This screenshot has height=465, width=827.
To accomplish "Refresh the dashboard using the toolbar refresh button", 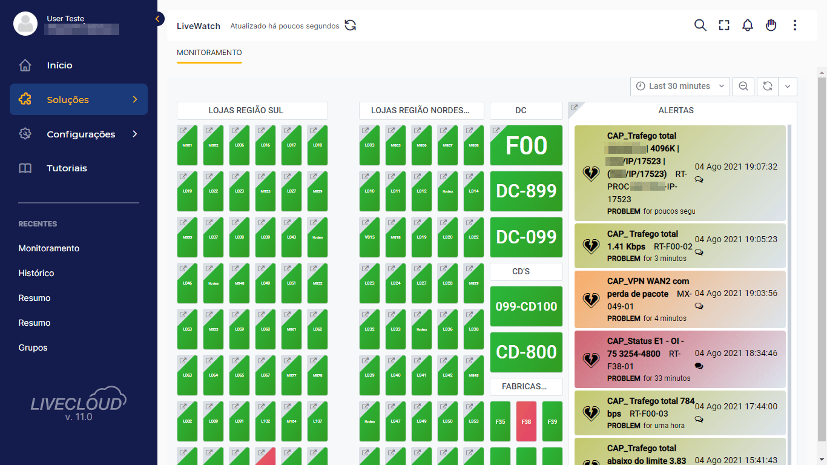I will (x=767, y=87).
